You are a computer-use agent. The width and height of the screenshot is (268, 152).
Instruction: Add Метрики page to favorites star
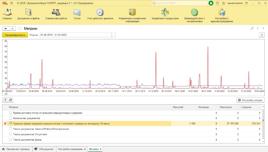coord(20,29)
